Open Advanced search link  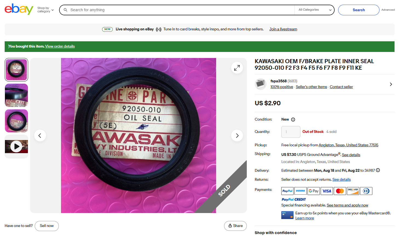click(x=388, y=10)
